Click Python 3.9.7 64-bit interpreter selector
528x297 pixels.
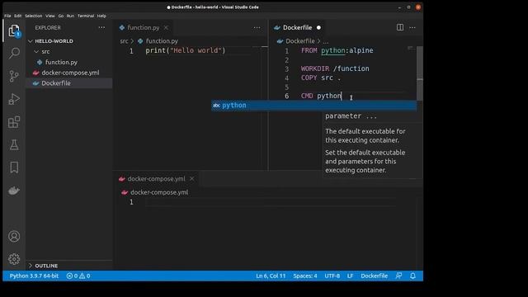34,276
